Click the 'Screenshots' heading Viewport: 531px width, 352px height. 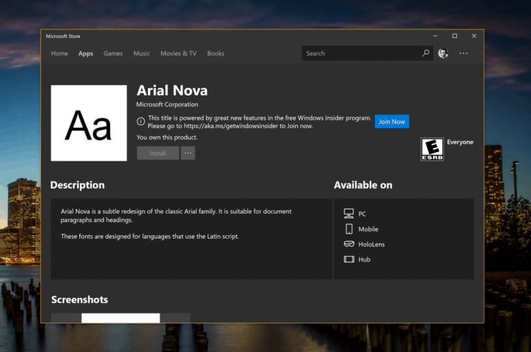80,299
